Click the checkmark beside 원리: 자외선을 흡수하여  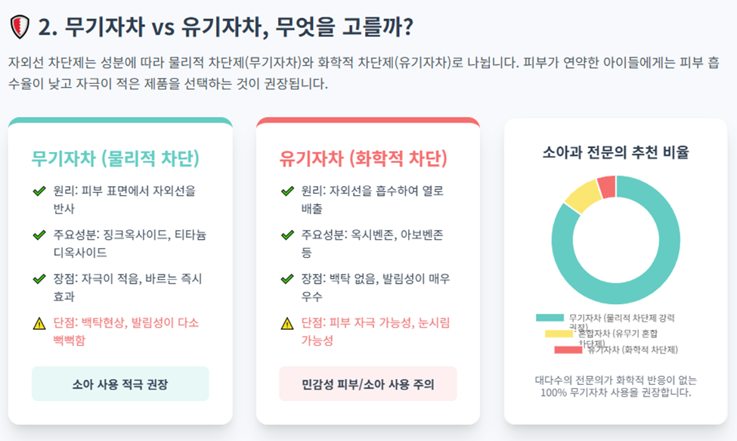click(x=287, y=191)
